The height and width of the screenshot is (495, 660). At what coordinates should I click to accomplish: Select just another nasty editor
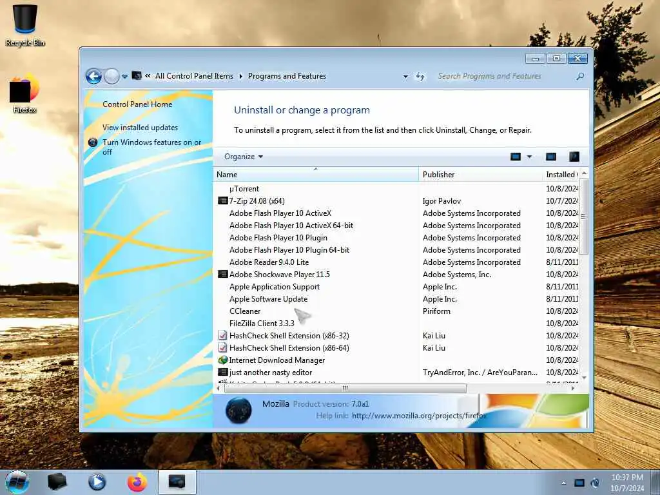270,373
